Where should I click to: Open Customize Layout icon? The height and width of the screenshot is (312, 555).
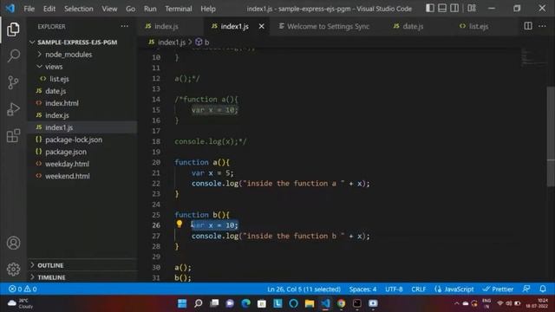point(472,8)
